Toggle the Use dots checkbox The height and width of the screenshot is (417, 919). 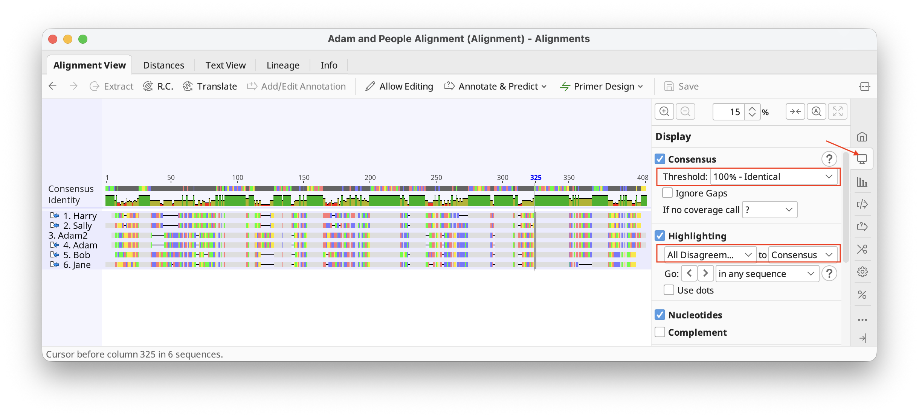click(x=669, y=290)
